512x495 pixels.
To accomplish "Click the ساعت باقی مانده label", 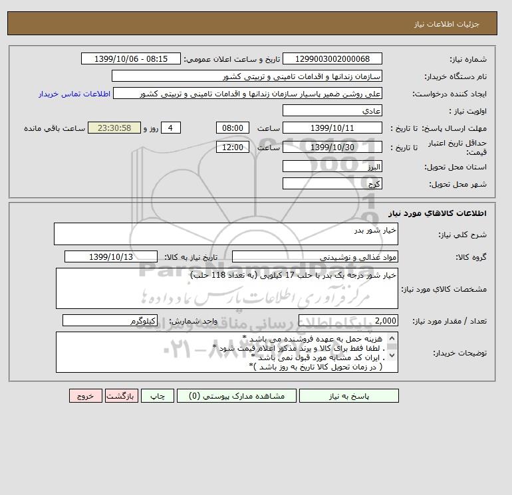I will [x=55, y=128].
